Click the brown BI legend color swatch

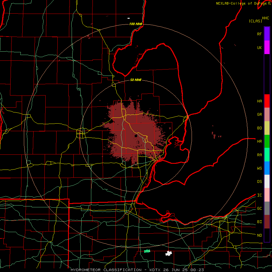[267, 222]
